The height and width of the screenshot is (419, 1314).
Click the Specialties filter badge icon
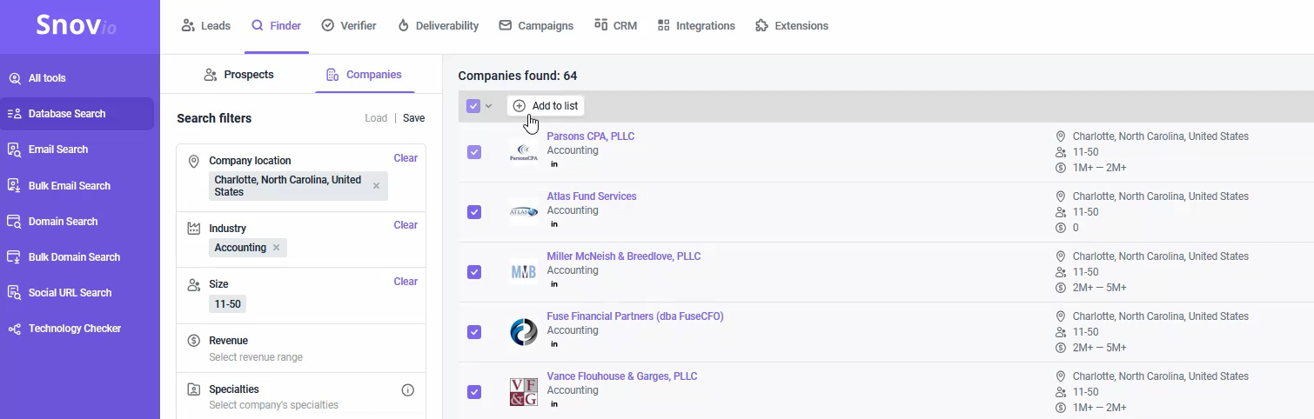point(194,389)
